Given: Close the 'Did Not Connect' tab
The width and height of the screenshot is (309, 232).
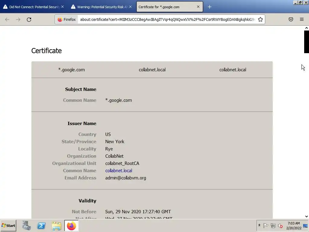Looking at the screenshot, I should 62,7.
